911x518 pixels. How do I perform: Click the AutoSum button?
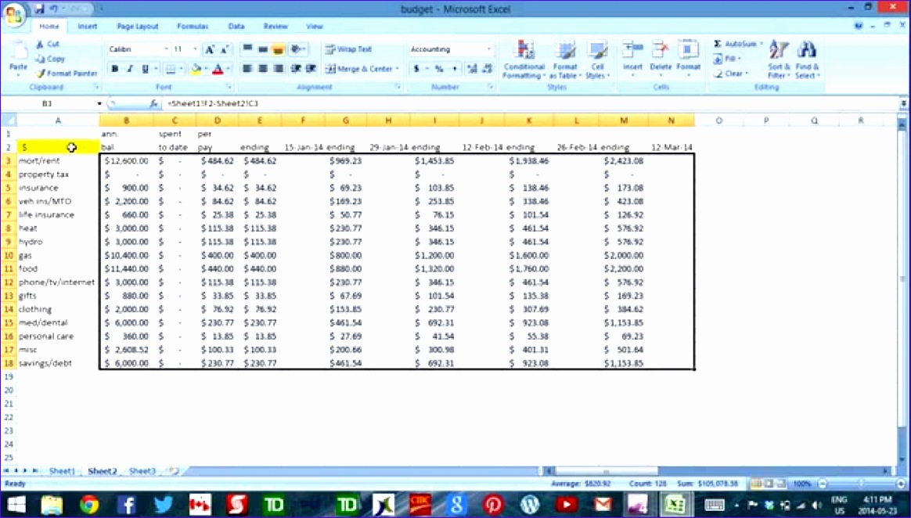coord(736,44)
